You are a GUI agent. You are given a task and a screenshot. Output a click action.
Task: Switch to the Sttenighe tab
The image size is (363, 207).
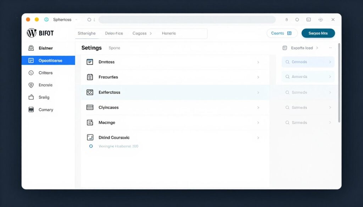[x=86, y=33]
